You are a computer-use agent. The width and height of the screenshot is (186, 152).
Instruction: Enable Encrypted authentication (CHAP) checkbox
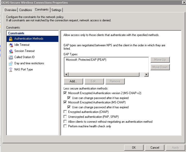(x=65, y=112)
